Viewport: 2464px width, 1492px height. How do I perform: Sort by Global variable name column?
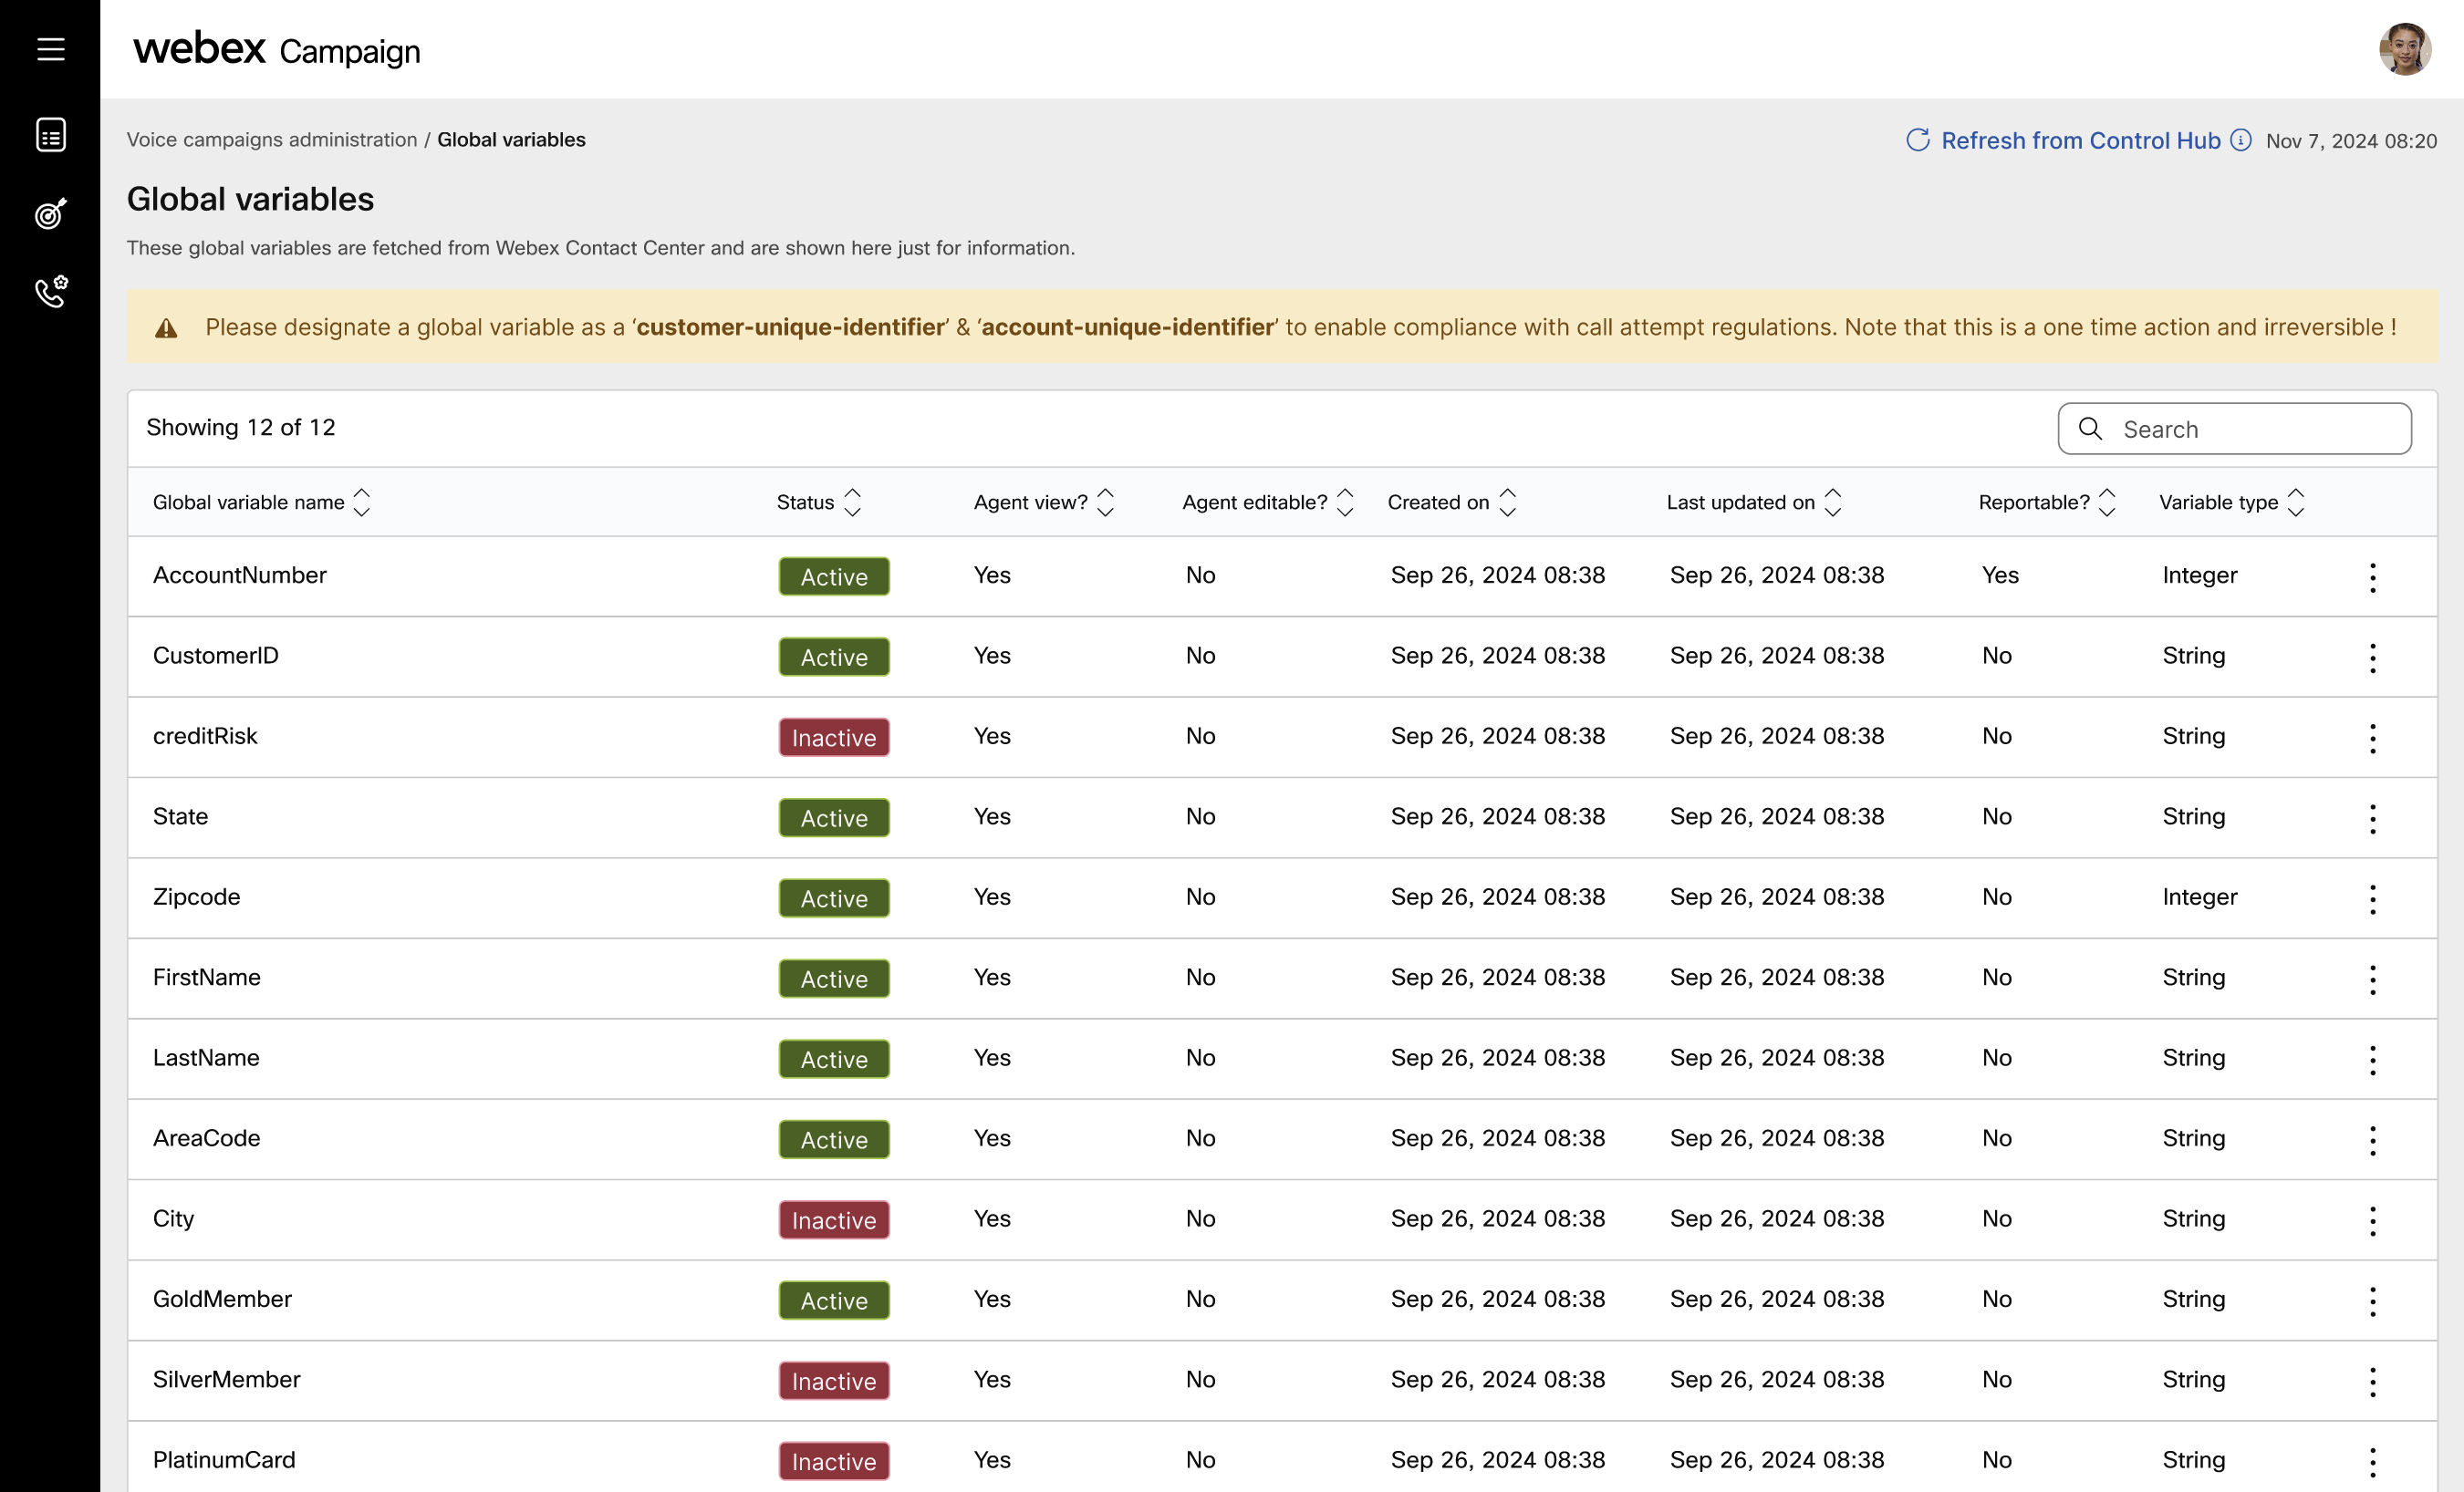coord(361,502)
